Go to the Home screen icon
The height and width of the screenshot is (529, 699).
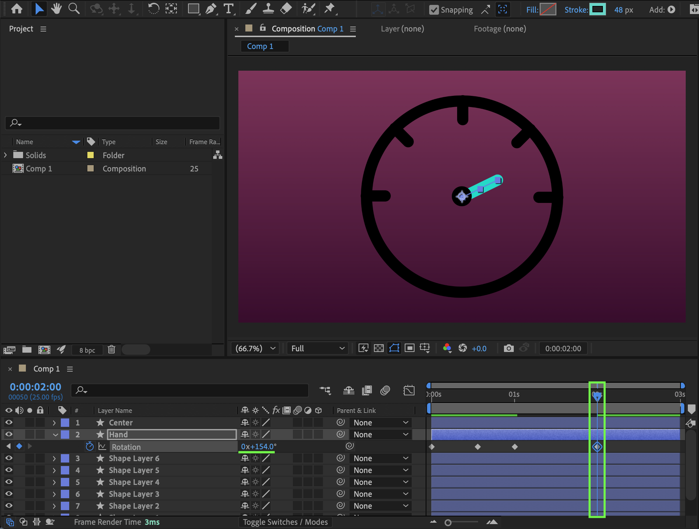pyautogui.click(x=17, y=9)
